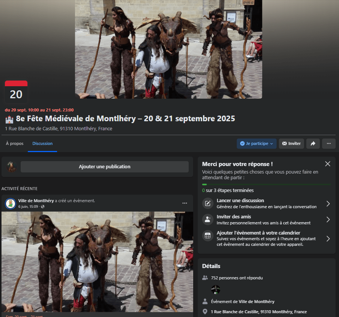Screen dimensions: 339x317
Task: Select the Discussion tab
Action: [x=42, y=143]
